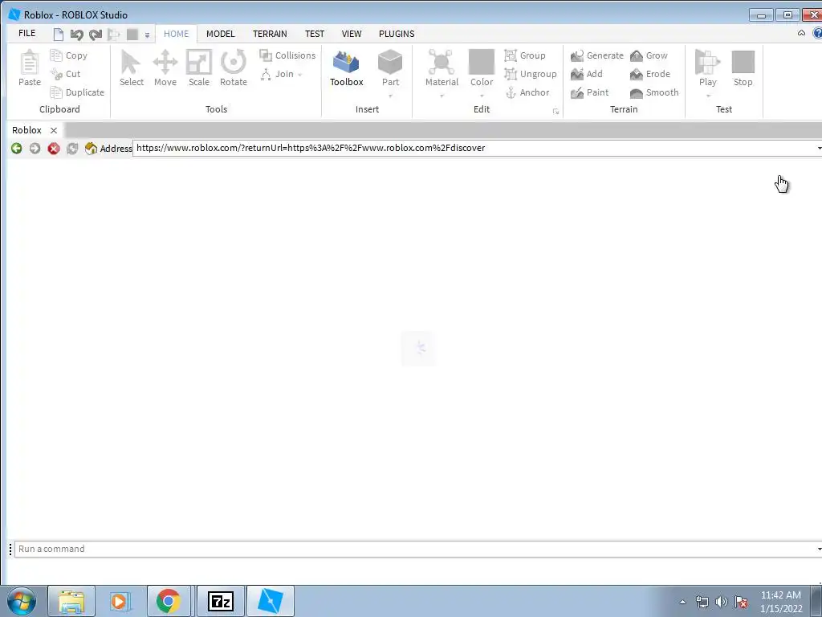Click the Address URL field
The width and height of the screenshot is (822, 617).
477,148
